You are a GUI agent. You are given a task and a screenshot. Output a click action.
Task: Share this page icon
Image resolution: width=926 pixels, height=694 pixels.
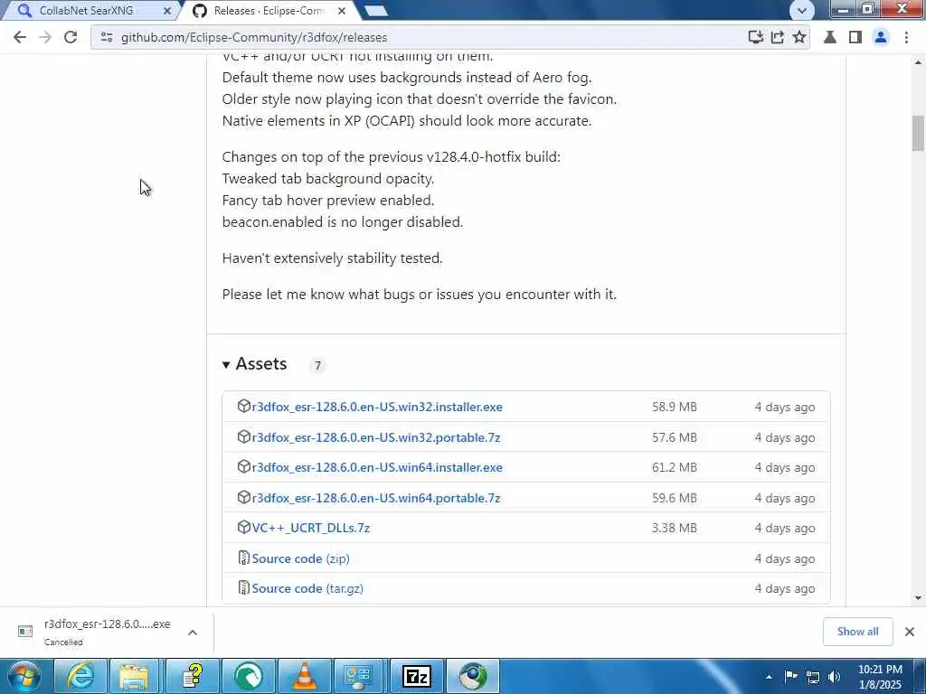(x=777, y=37)
